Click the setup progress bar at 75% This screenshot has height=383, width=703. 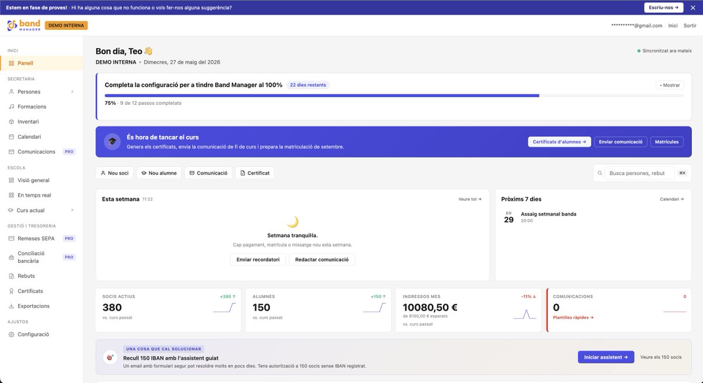394,95
